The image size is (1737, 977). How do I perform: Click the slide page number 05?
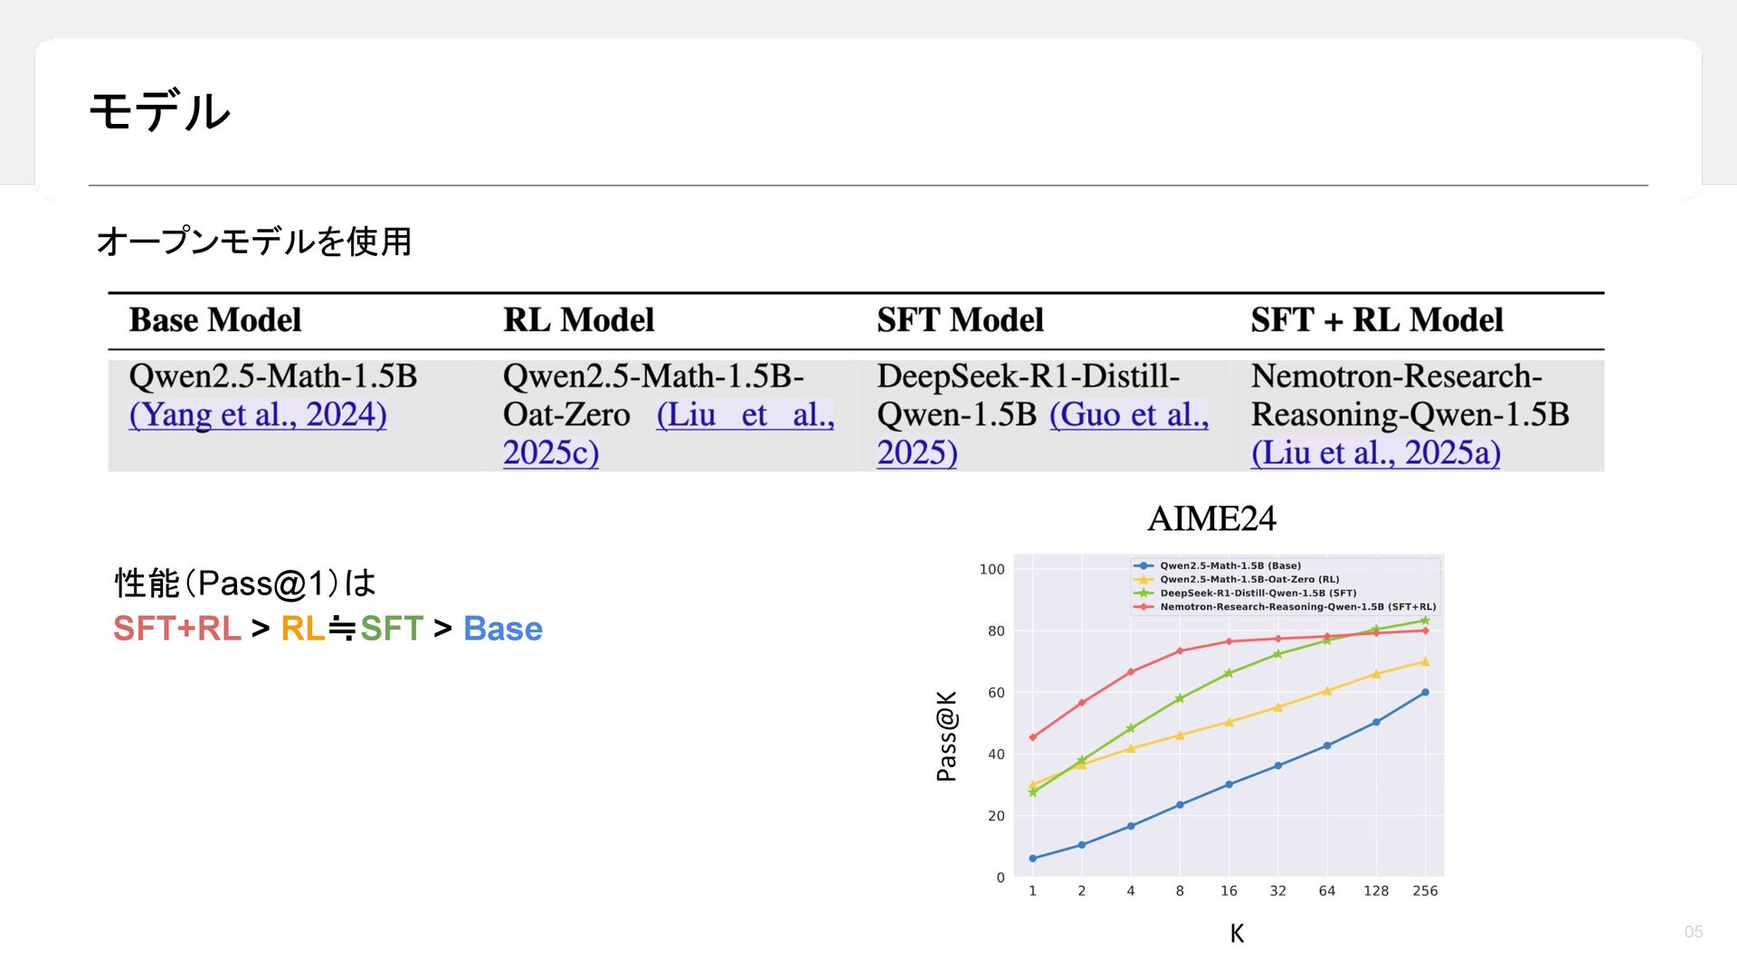[1693, 932]
